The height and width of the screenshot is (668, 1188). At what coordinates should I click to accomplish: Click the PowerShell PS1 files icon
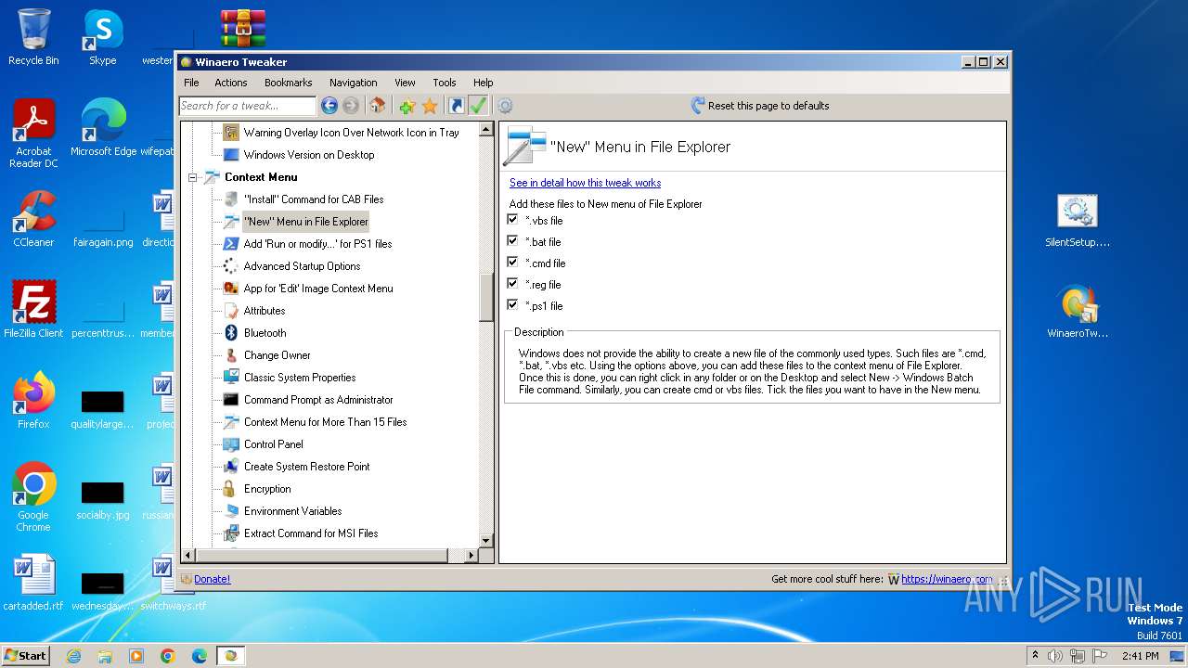click(x=231, y=244)
